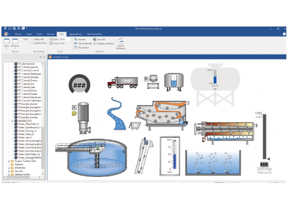The image size is (288, 209).
Task: Click Close All in Window group
Action: pyautogui.click(x=99, y=39)
